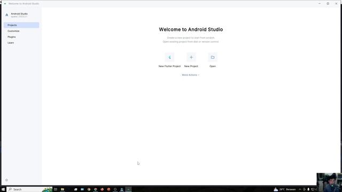Expand the More Actions dropdown
Screen dimensions: 342x192
click(191, 75)
